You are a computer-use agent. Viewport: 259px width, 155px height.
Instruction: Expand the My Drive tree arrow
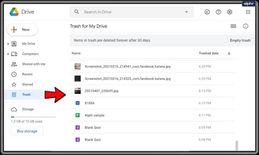[8, 44]
